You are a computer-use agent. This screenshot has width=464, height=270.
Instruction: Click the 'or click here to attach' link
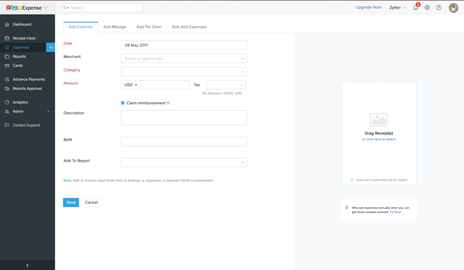coord(379,139)
